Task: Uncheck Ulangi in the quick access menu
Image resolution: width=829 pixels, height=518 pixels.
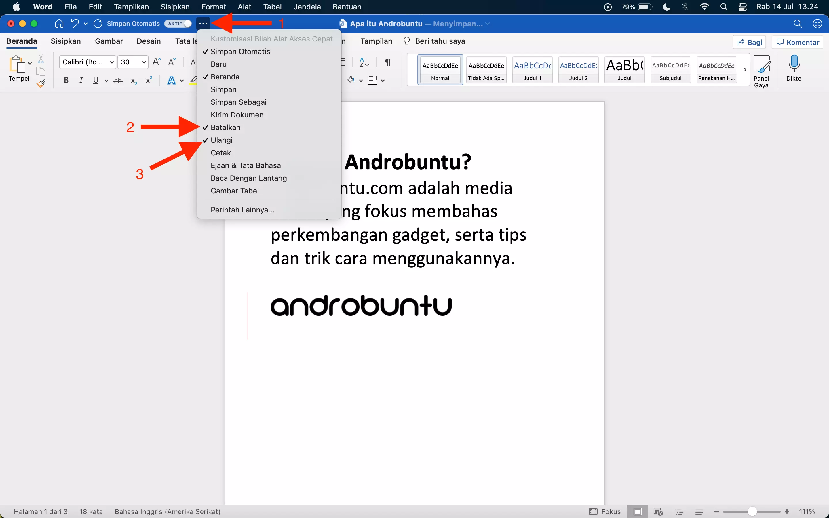Action: [x=221, y=140]
